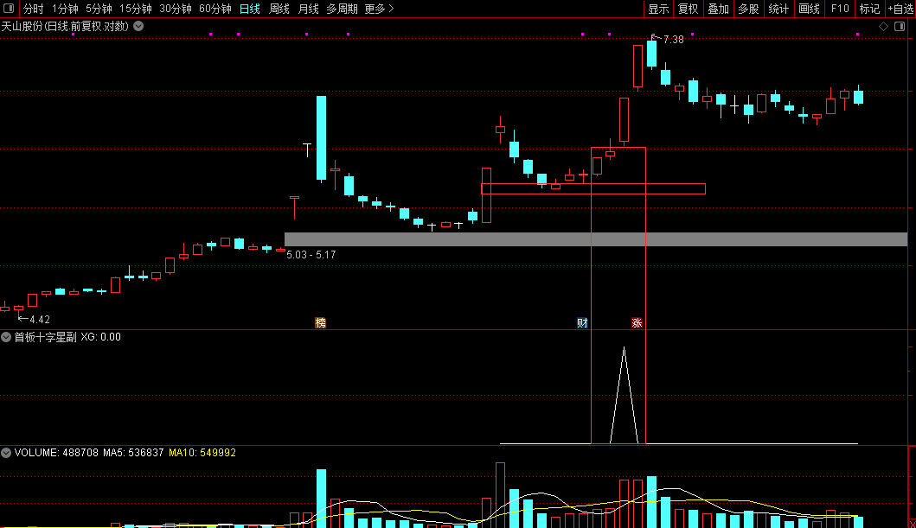916x528 pixels.
Task: Click the 财 financial marker
Action: (x=582, y=322)
